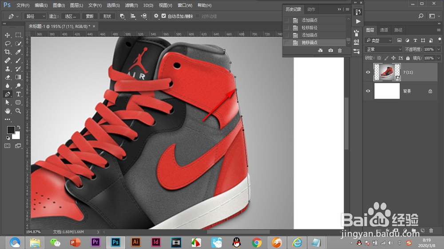
Task: Select the Blur tool
Action: coord(8,86)
